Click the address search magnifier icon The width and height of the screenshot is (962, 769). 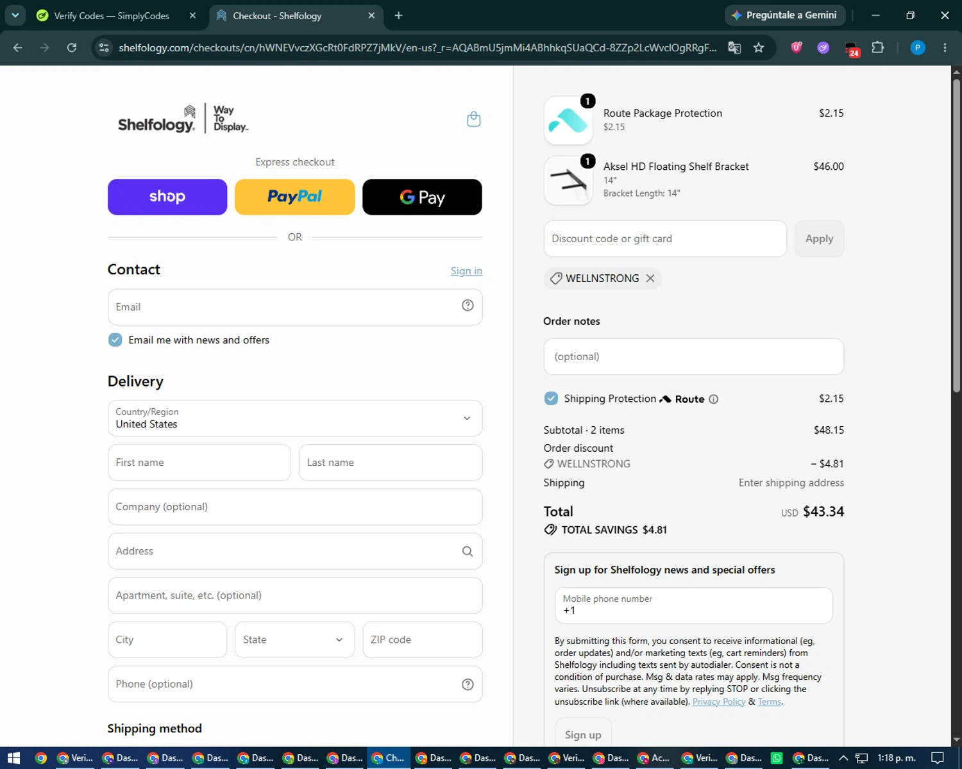[468, 551]
